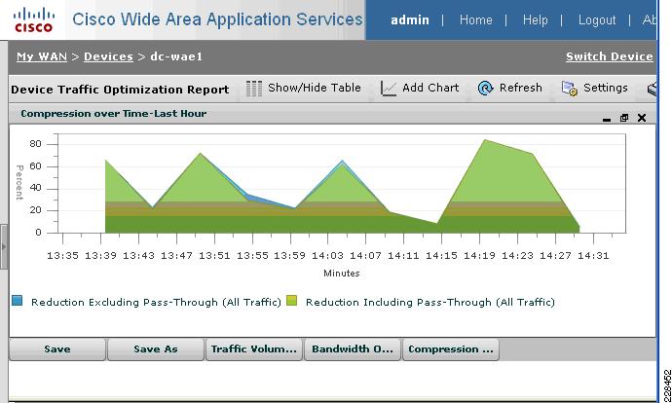Viewport: 672px width, 403px height.
Task: Maximize the Compression over Time chart panel
Action: click(624, 118)
